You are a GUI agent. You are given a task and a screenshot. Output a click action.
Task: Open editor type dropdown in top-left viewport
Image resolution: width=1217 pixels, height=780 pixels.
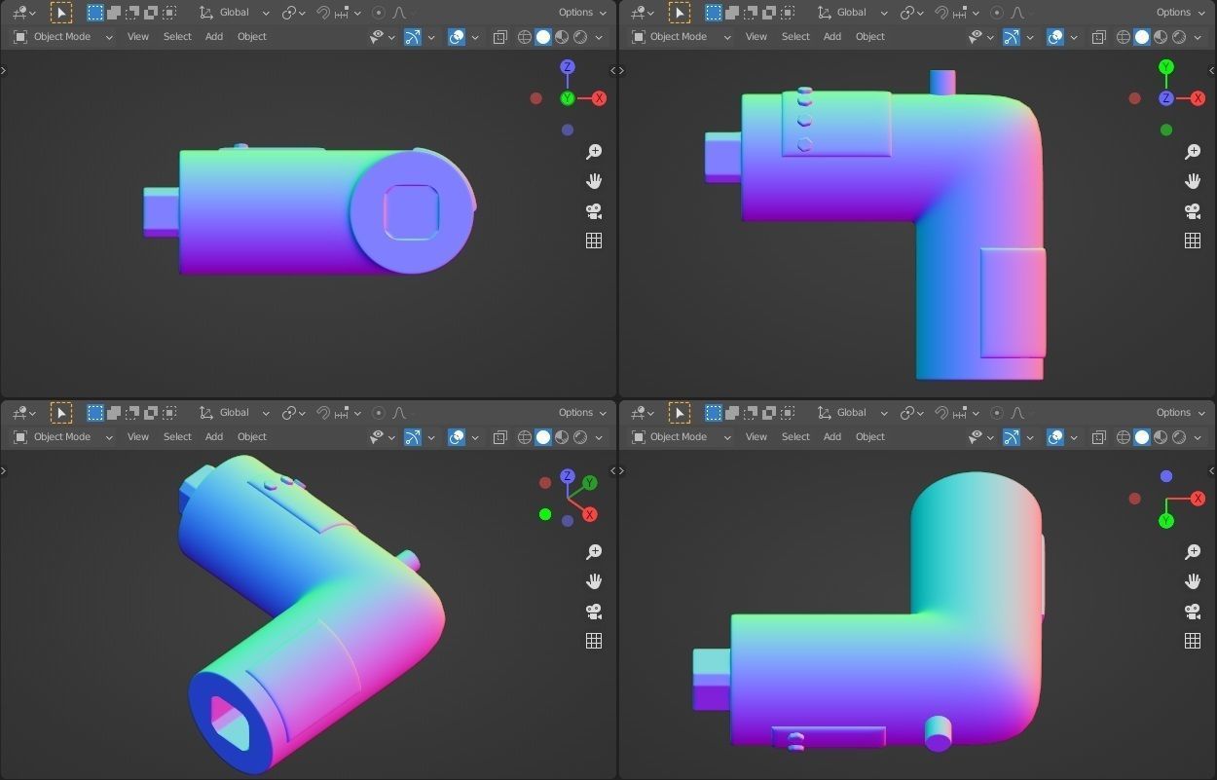tap(25, 13)
